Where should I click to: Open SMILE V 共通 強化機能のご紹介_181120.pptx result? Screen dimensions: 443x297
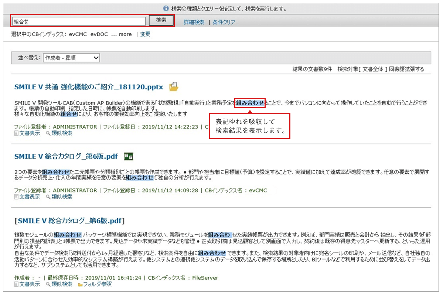[89, 87]
